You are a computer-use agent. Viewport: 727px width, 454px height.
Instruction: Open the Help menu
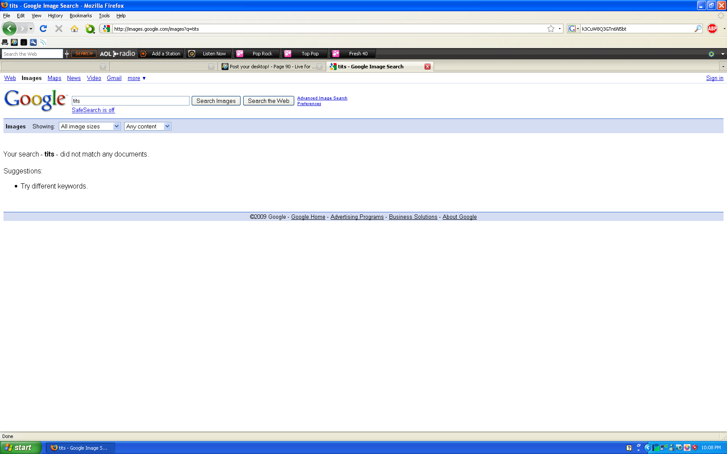[121, 16]
